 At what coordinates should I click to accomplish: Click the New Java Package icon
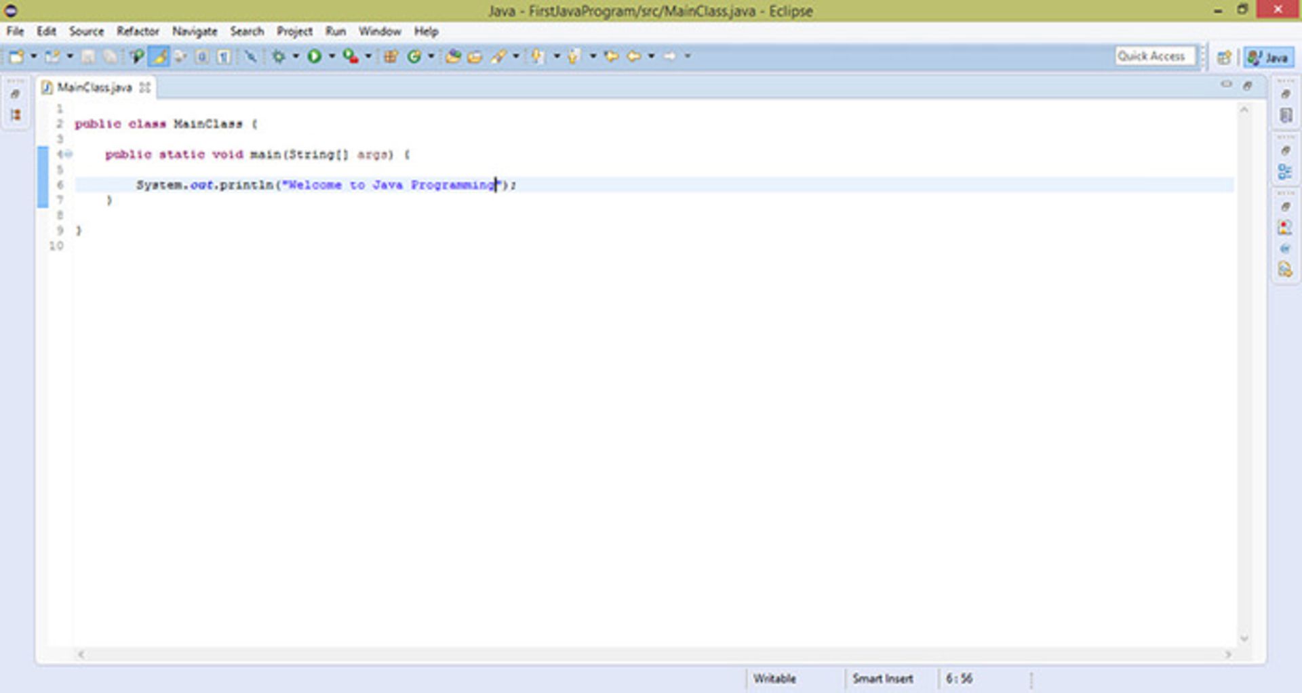[x=391, y=56]
